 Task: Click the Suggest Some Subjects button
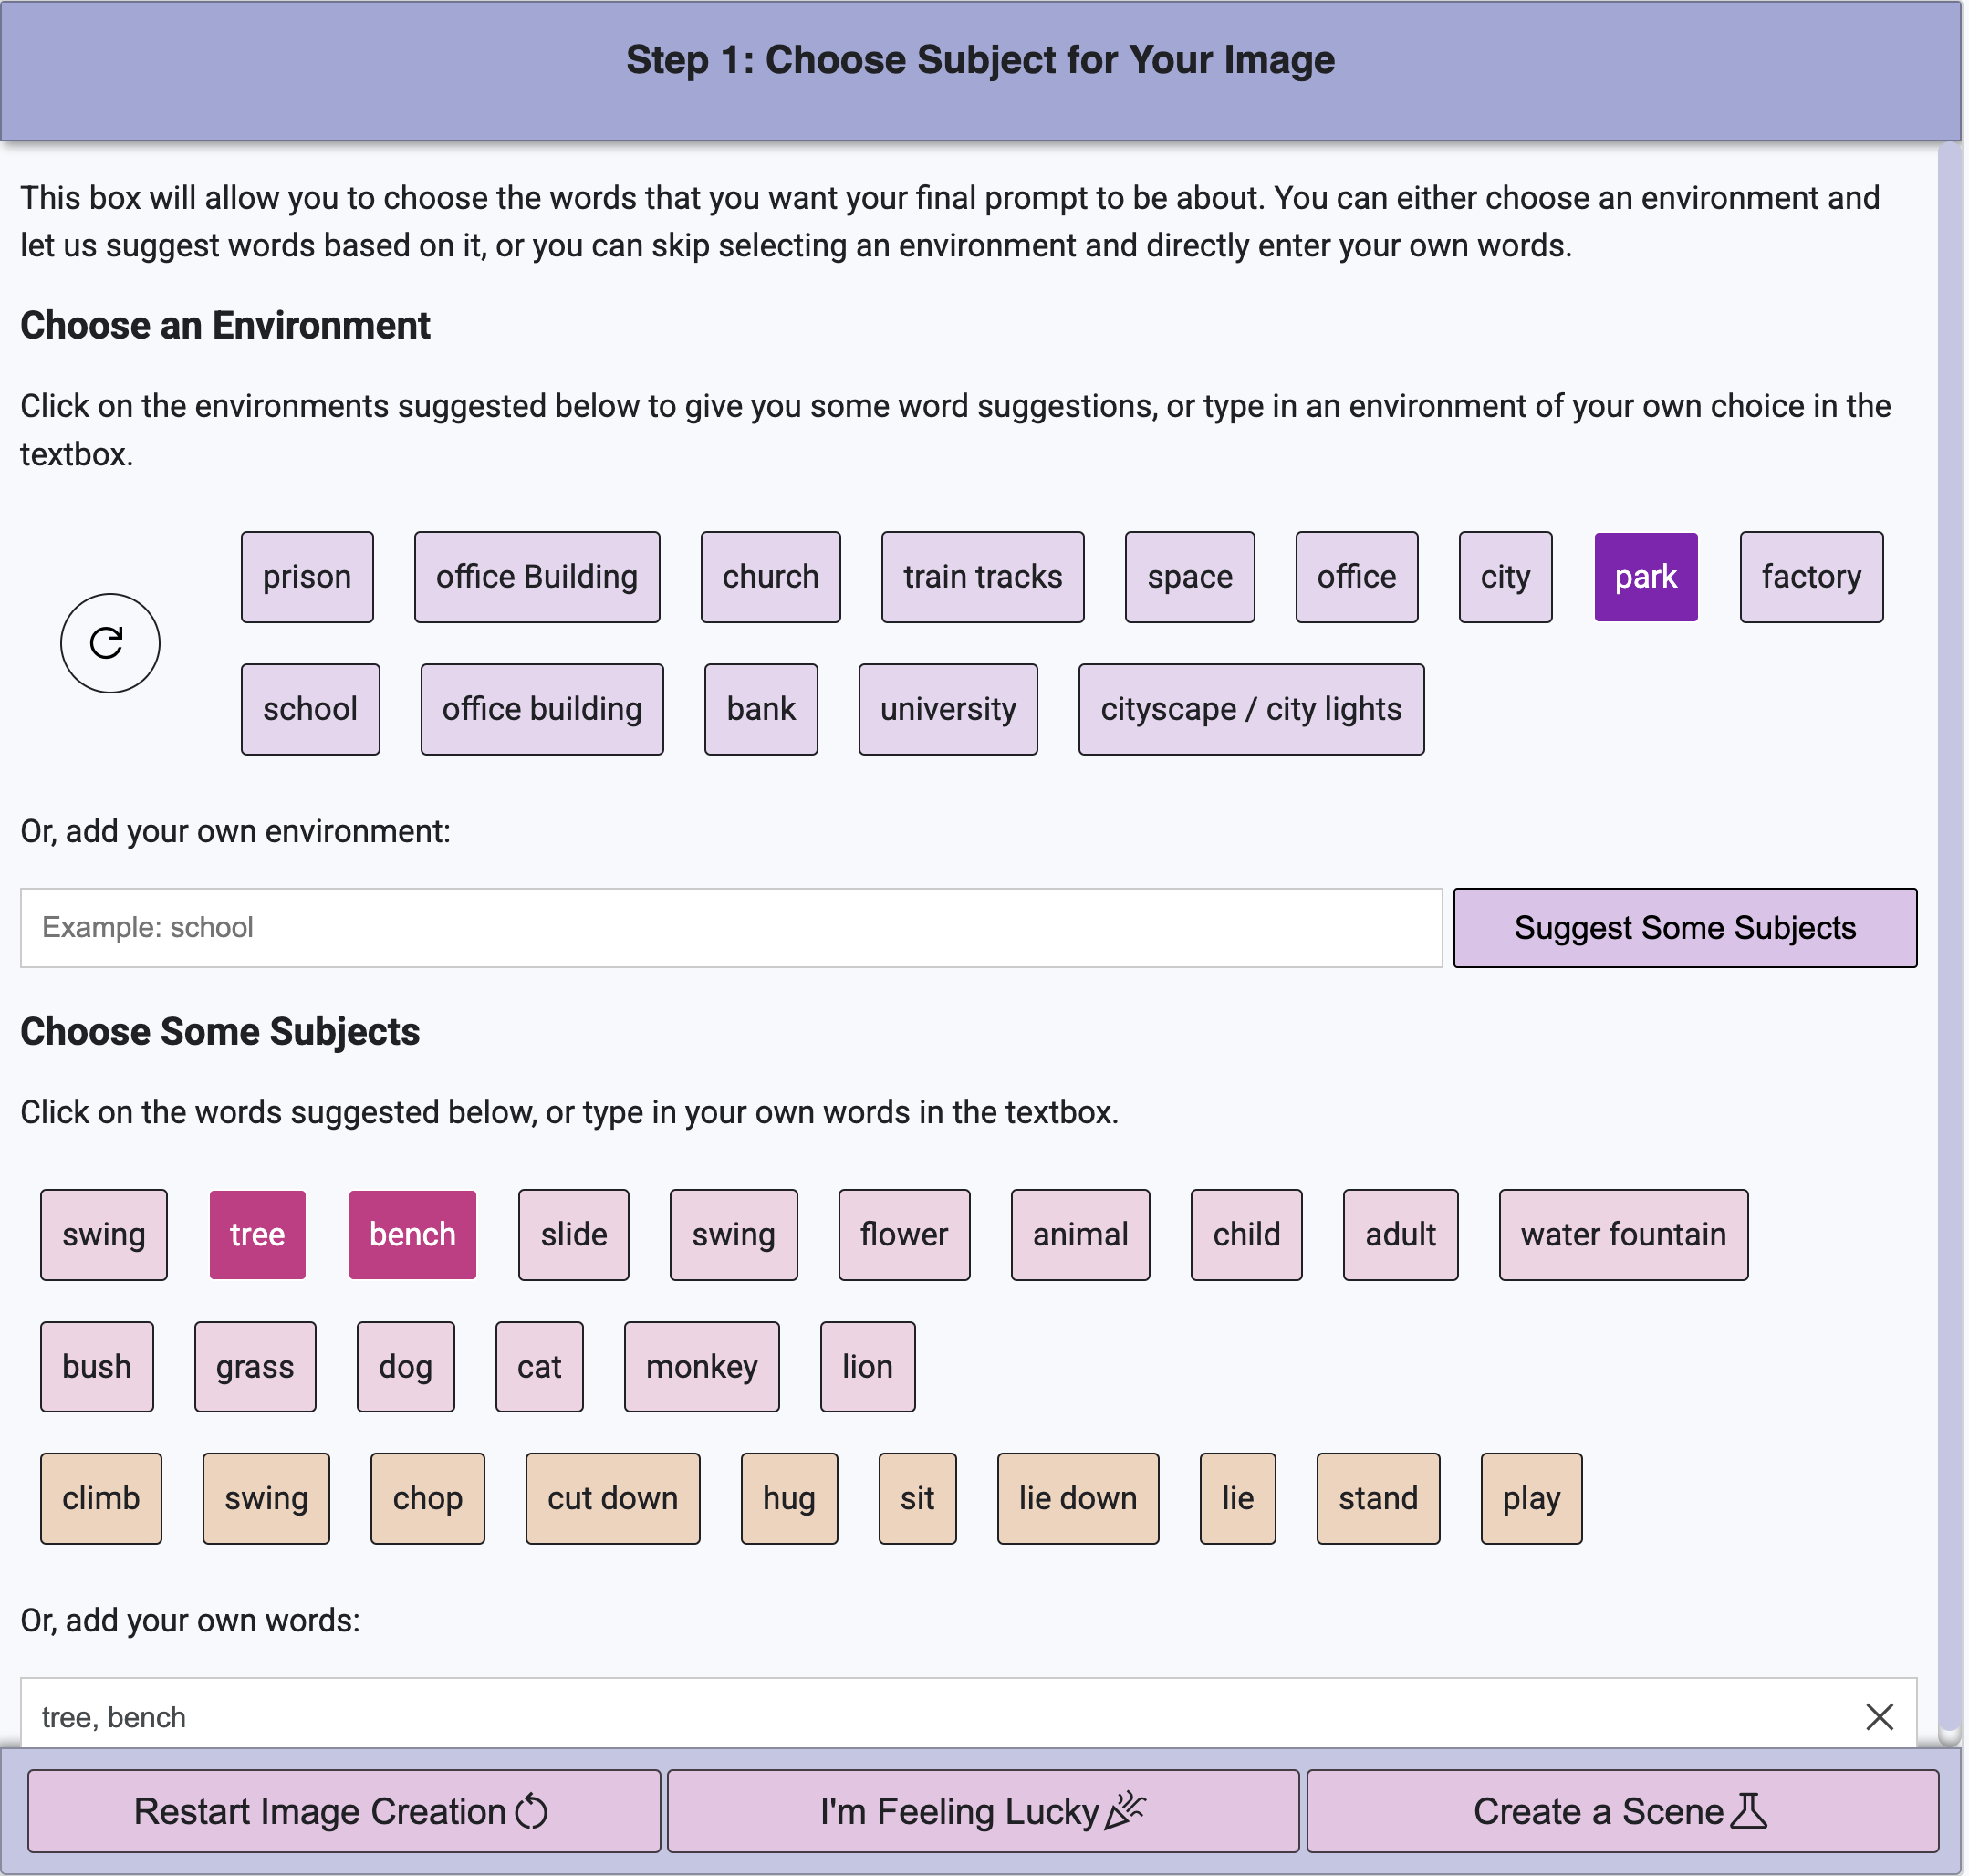click(1685, 927)
